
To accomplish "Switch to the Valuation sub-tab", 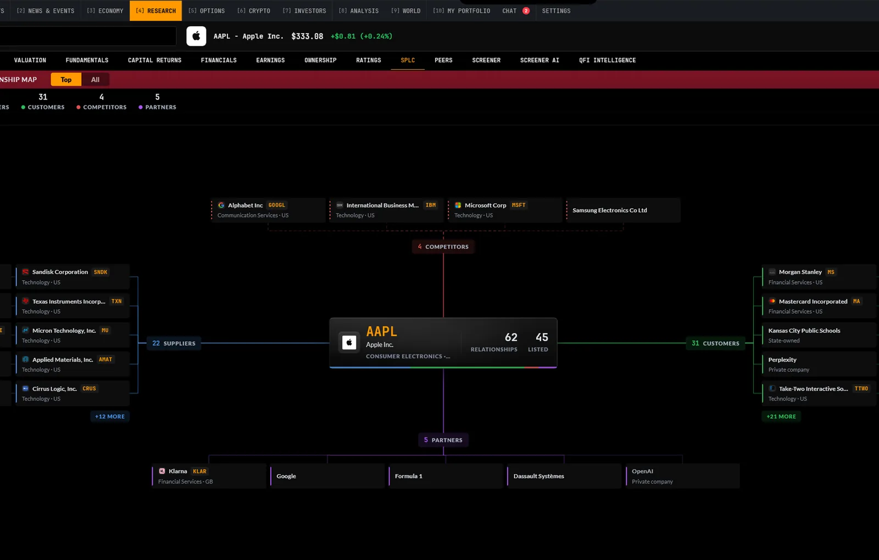I will pyautogui.click(x=30, y=60).
